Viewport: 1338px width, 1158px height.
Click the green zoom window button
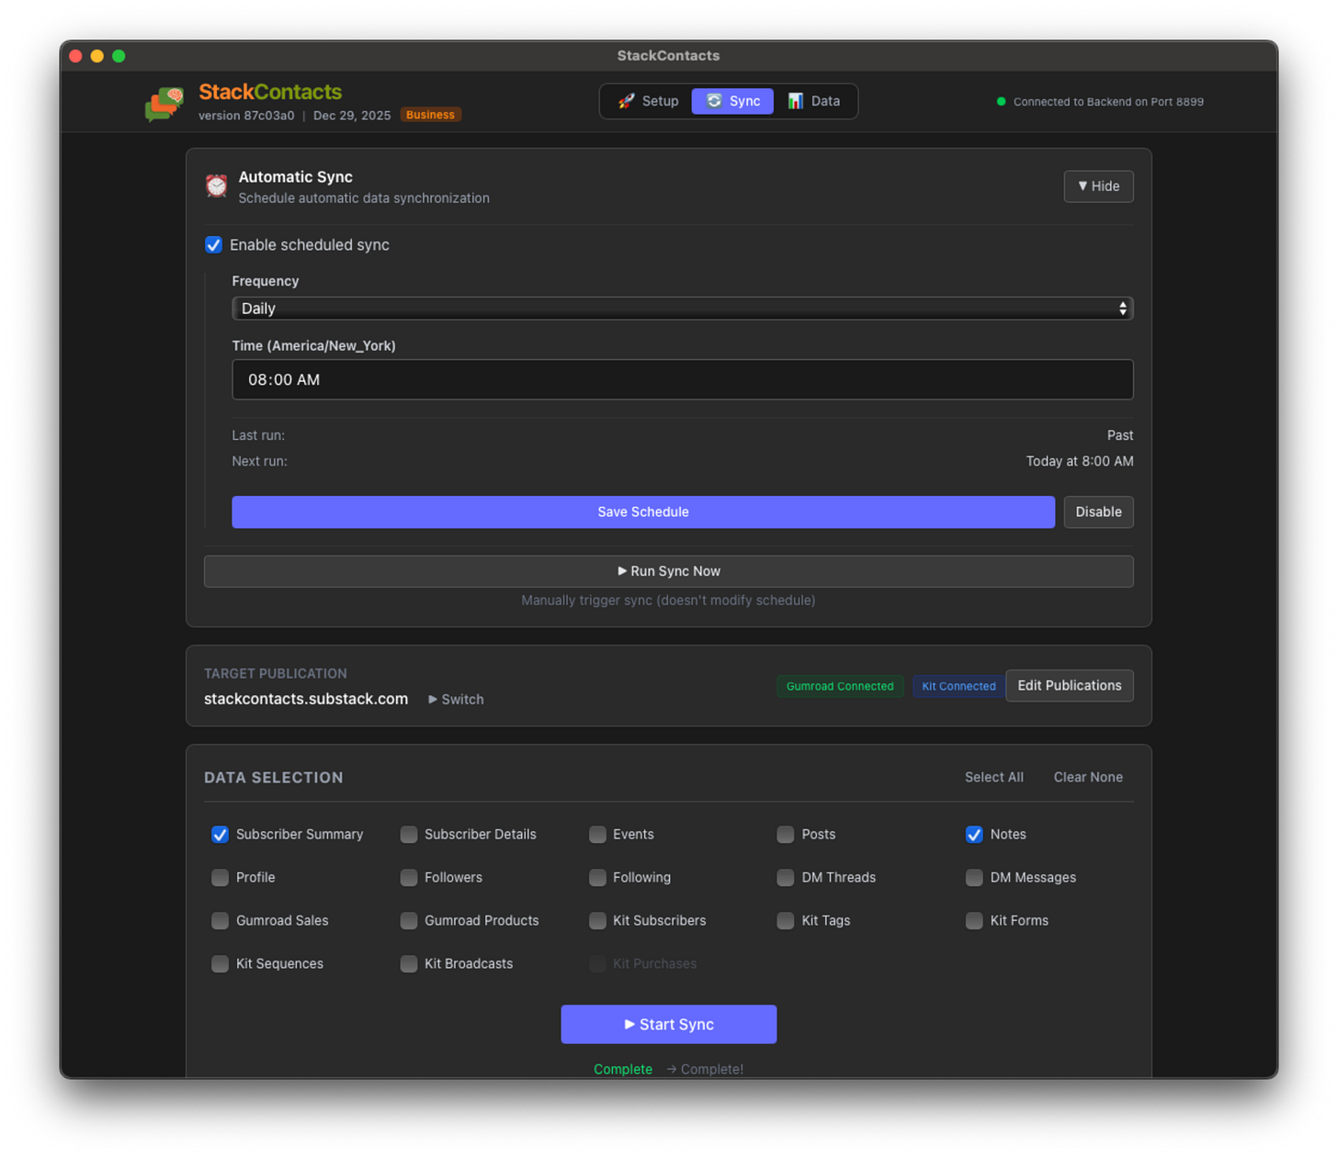click(x=119, y=56)
